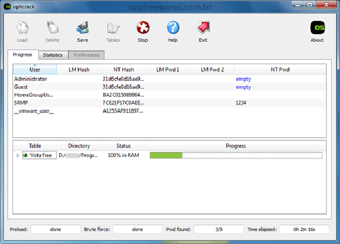The image size is (340, 244).
Task: Click the ophcrack title bar app icon
Action: coord(7,6)
